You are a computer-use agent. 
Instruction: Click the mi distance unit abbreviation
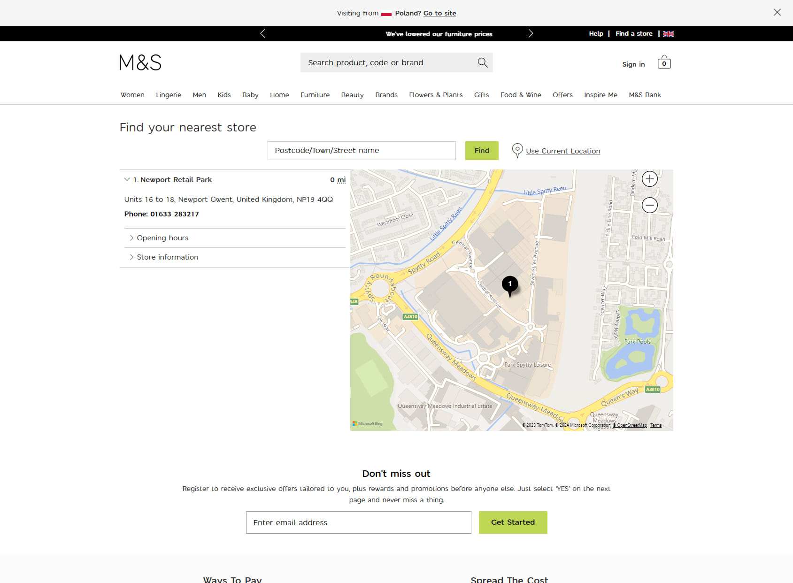point(341,180)
